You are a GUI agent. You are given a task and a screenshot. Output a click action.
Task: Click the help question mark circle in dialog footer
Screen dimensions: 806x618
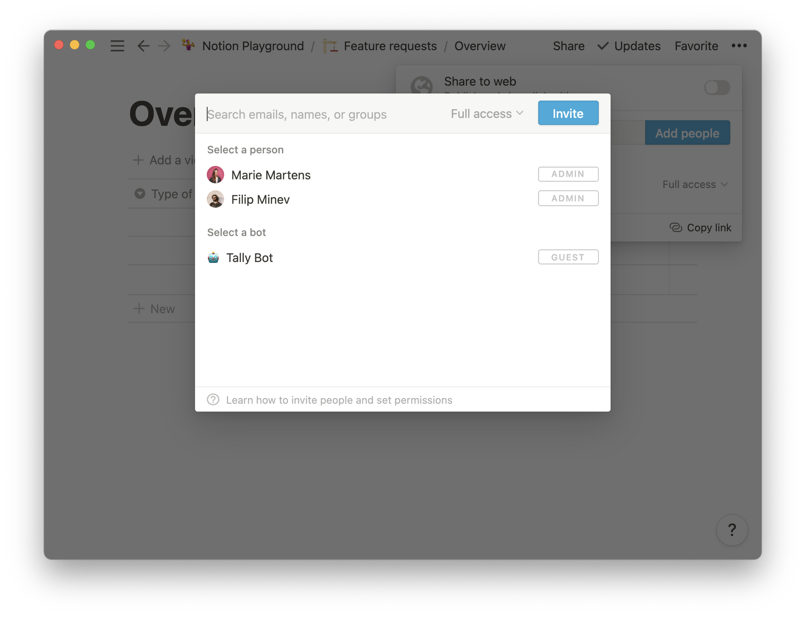tap(213, 400)
